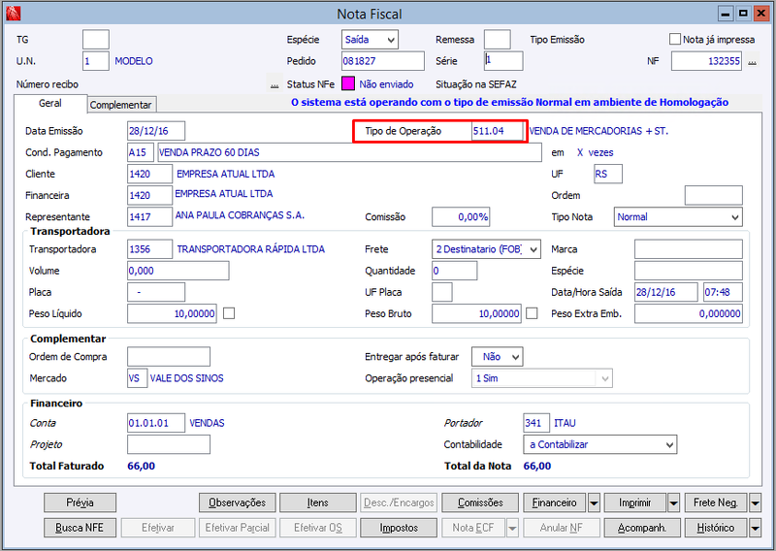Tick the Peso Líquido checkbox
This screenshot has height=551, width=776.
[229, 313]
